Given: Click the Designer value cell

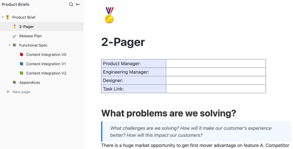Looking at the screenshot, I should (216, 80).
